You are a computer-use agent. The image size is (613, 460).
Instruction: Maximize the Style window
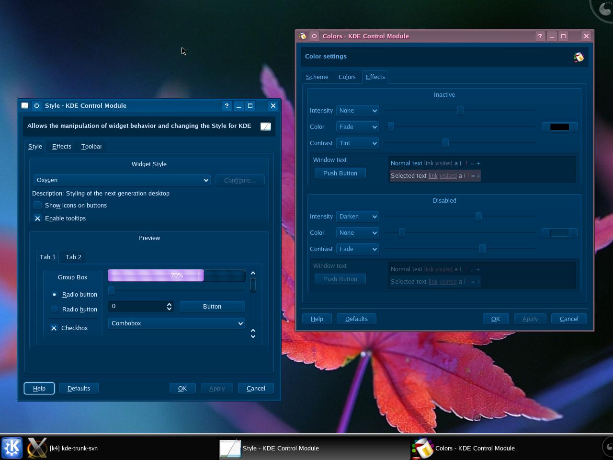coord(250,105)
